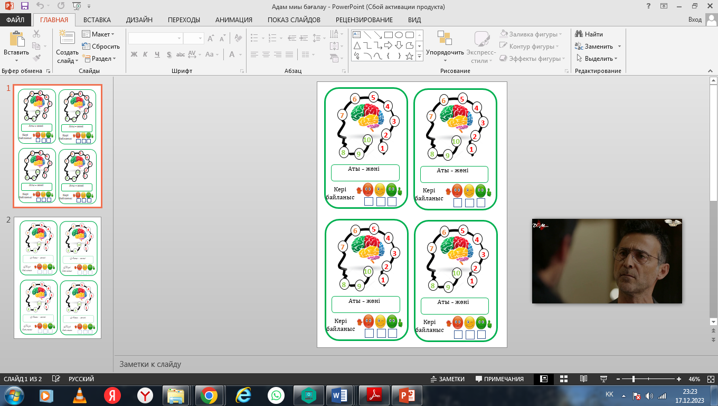Toggle bold (Ж) formatting
The height and width of the screenshot is (406, 718).
coord(134,54)
